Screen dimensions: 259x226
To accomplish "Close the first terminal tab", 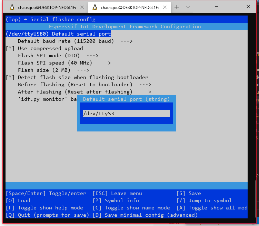I will [82, 7].
